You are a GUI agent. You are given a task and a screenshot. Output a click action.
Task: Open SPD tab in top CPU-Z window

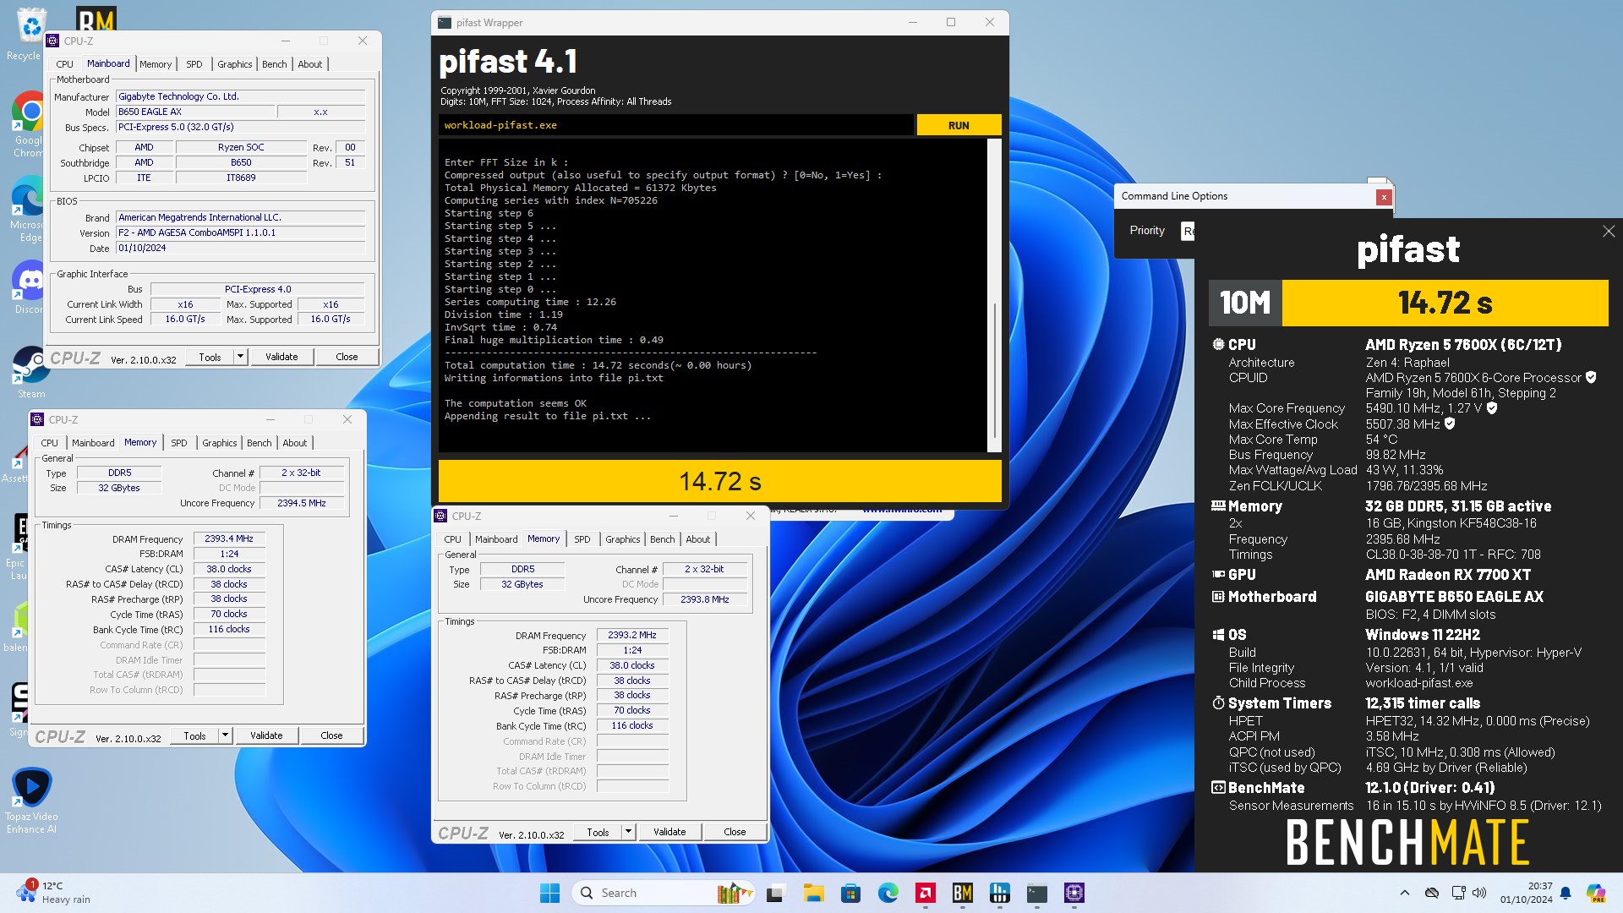pyautogui.click(x=194, y=64)
